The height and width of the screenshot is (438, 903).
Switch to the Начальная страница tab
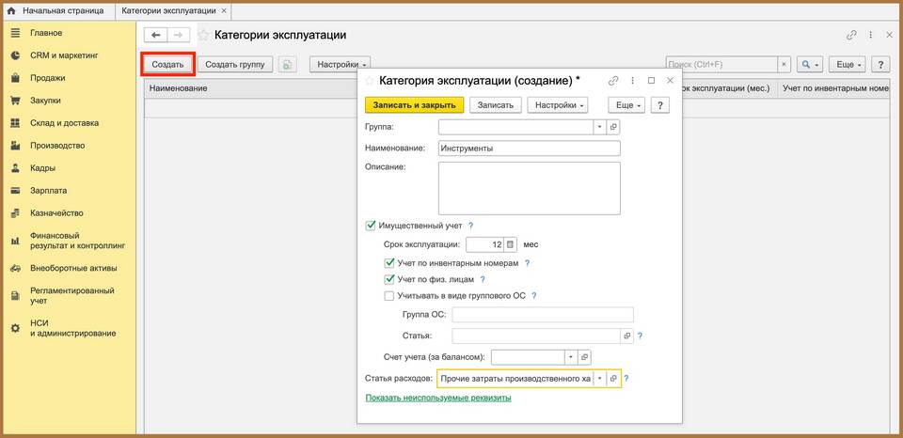click(56, 10)
